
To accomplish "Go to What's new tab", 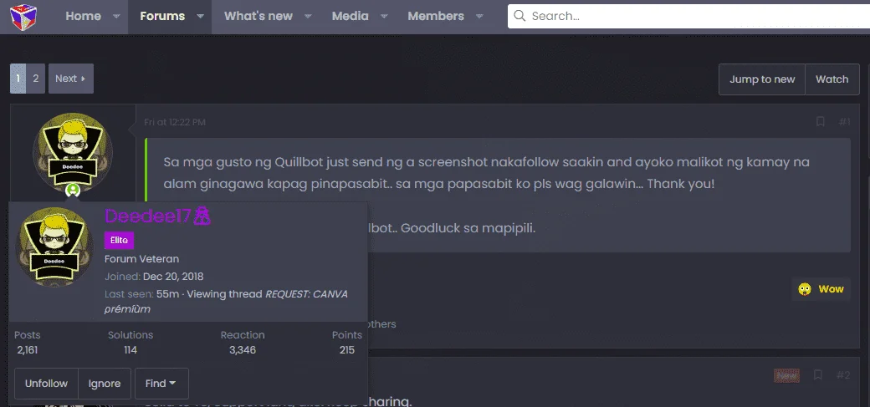I will point(258,16).
